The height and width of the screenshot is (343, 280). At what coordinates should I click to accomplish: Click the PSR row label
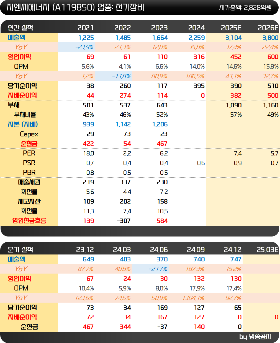[x=29, y=163]
